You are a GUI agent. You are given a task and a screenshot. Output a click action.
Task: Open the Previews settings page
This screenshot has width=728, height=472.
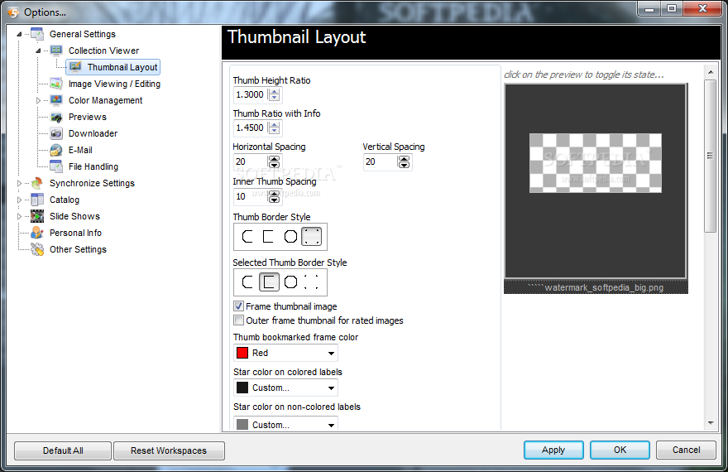pyautogui.click(x=88, y=117)
